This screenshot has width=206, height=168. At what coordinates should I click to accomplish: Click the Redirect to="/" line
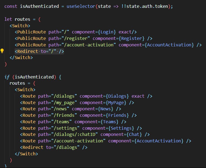(39, 51)
